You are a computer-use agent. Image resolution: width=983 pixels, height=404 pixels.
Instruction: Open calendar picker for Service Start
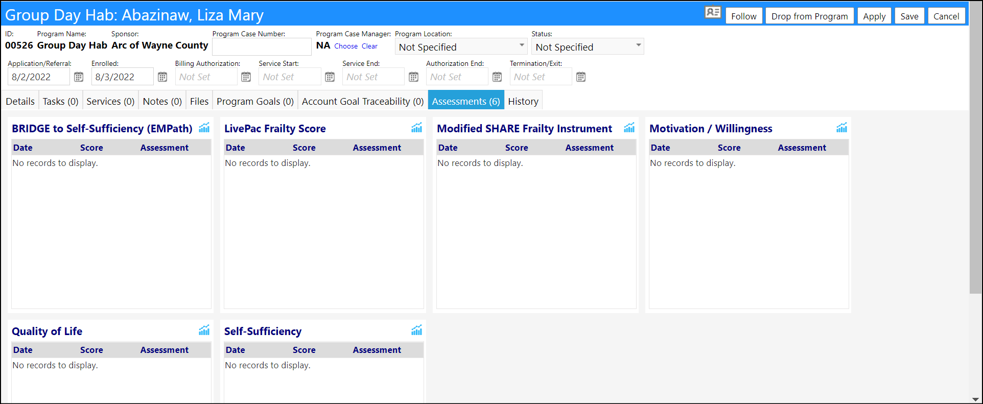(x=330, y=77)
